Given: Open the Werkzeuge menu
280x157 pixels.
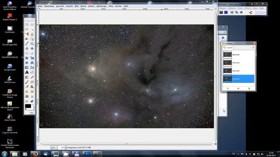Looking at the screenshot, I should (x=101, y=6).
